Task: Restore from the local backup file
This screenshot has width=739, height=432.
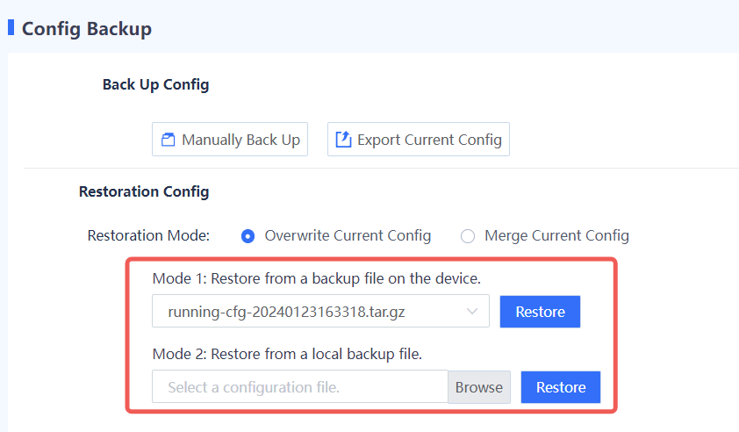Action: pyautogui.click(x=561, y=387)
